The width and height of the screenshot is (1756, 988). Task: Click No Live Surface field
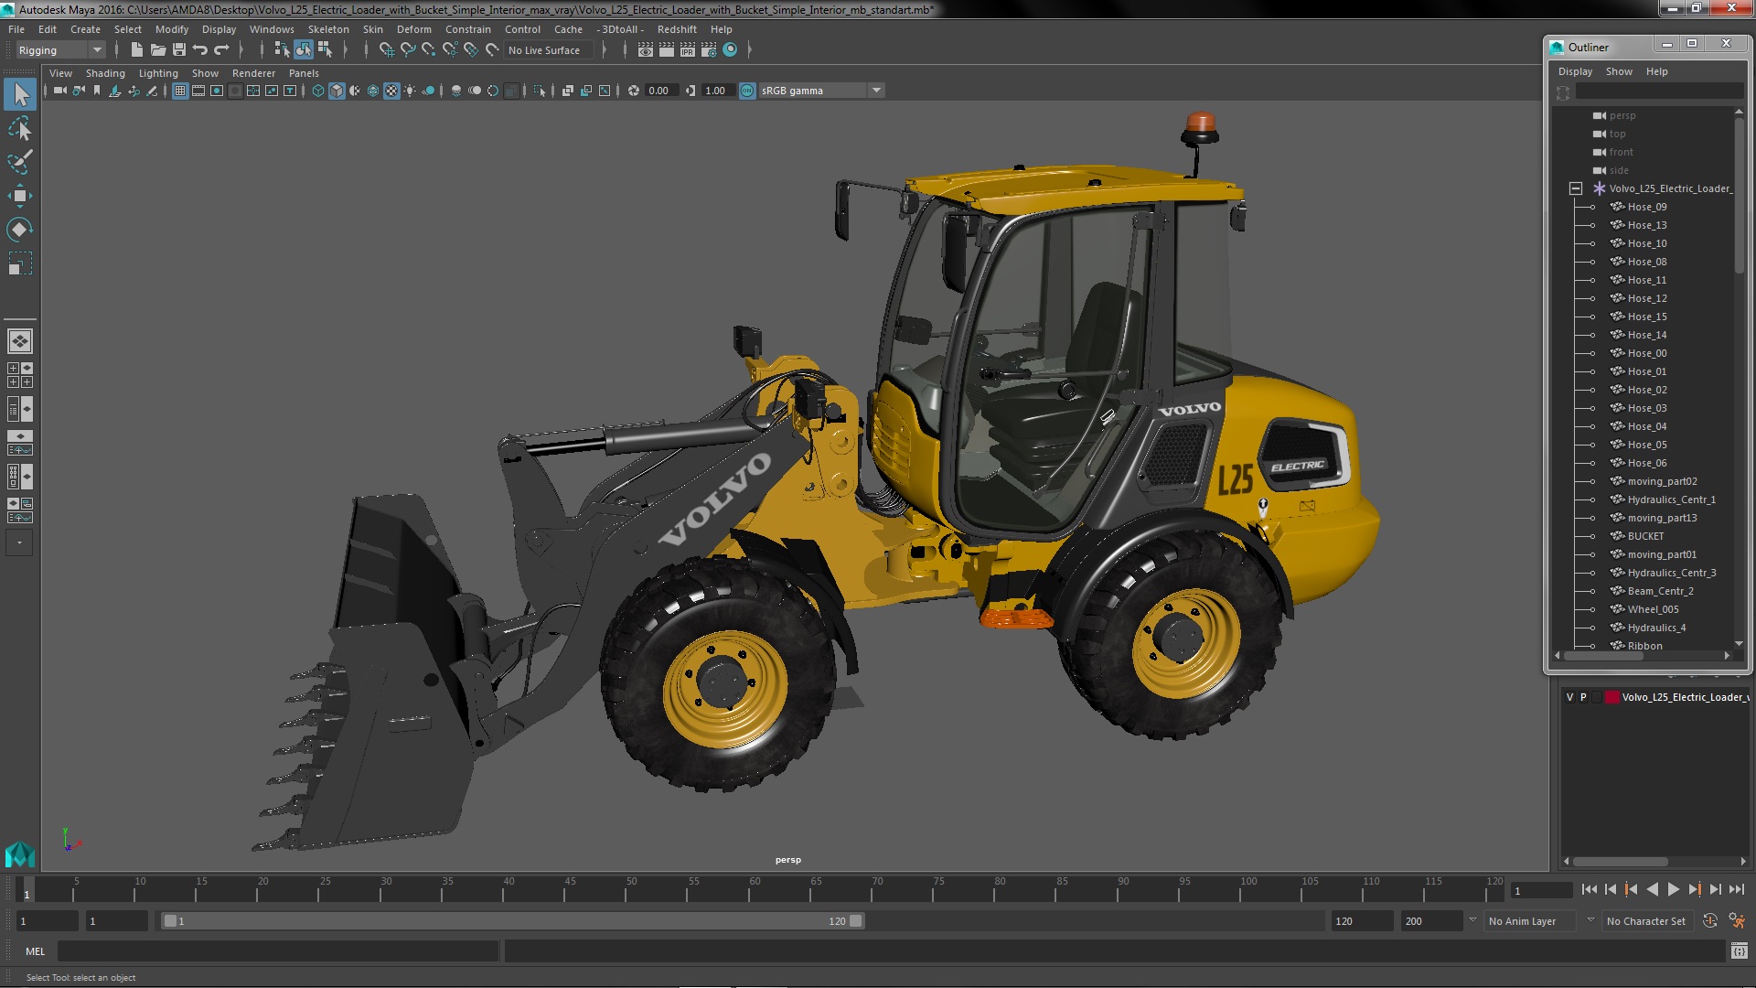pos(549,50)
